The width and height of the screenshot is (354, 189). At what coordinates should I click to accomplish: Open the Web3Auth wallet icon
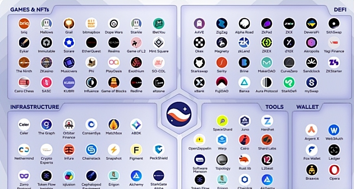(334, 130)
